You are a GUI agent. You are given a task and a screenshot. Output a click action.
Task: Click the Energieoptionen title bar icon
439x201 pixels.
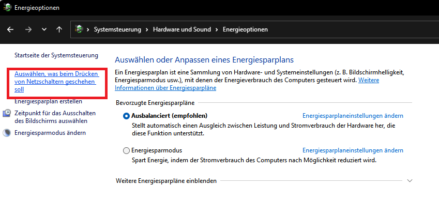tap(7, 8)
